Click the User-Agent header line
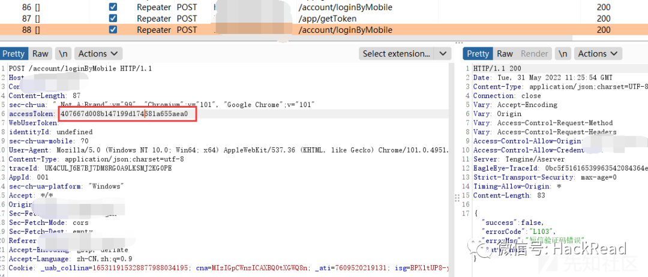Screen dimensions: 648x277 click(229, 150)
